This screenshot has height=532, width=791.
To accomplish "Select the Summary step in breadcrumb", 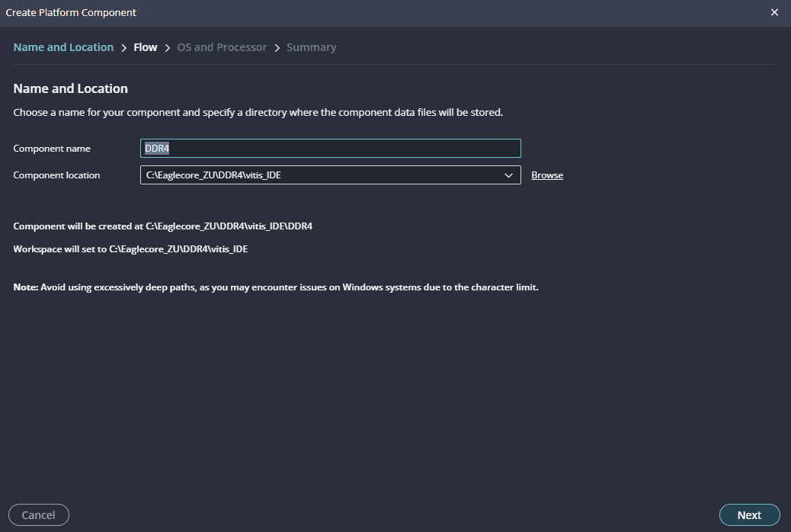I will pyautogui.click(x=311, y=47).
